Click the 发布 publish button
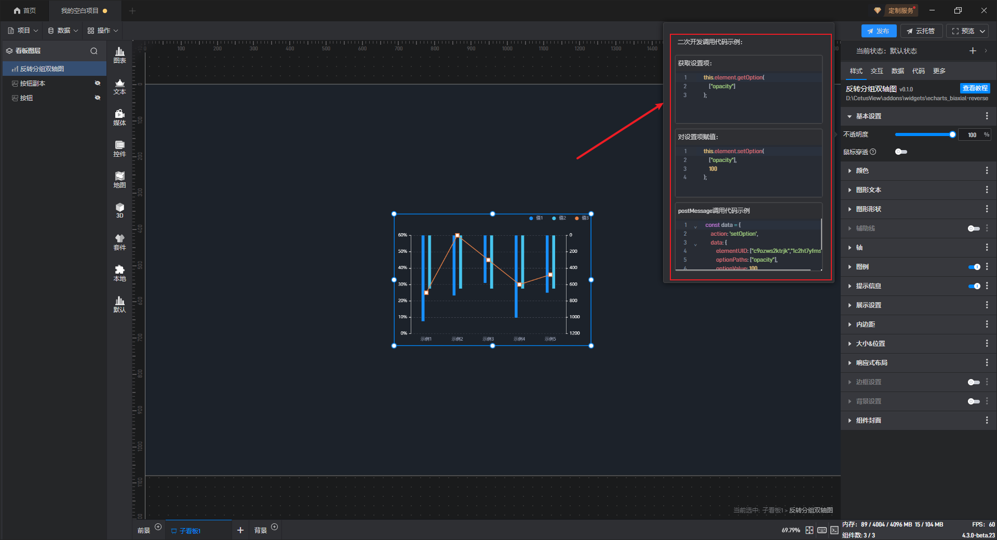This screenshot has height=540, width=997. (879, 31)
